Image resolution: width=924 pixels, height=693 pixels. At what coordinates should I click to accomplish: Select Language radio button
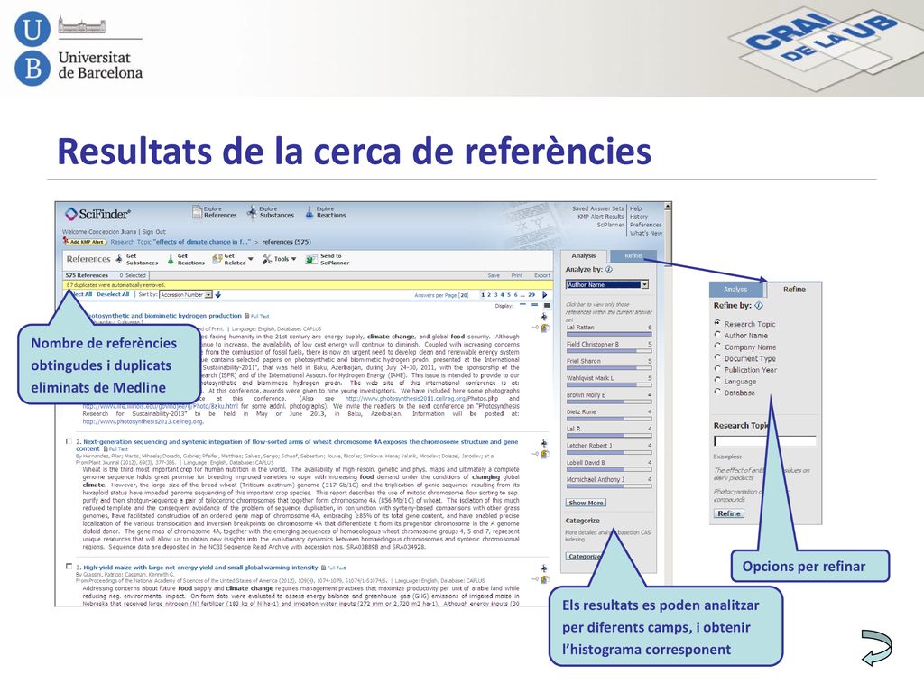pos(717,380)
